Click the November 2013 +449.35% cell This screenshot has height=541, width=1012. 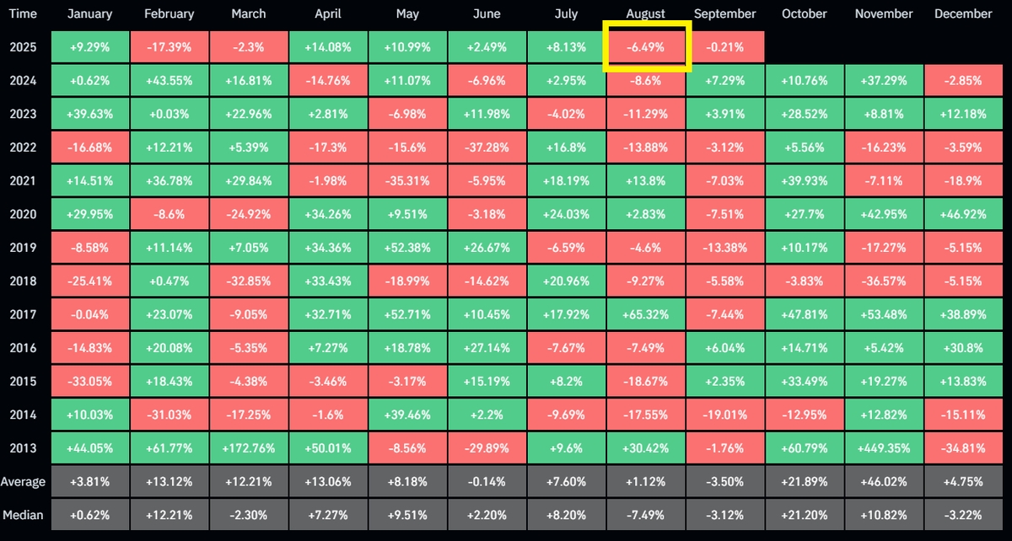point(884,448)
